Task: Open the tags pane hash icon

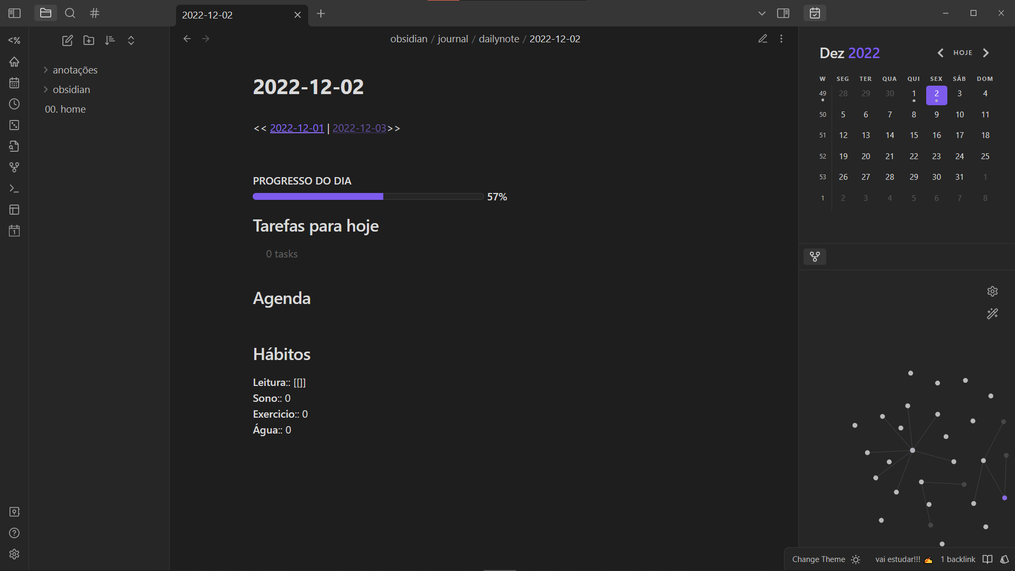Action: point(95,13)
